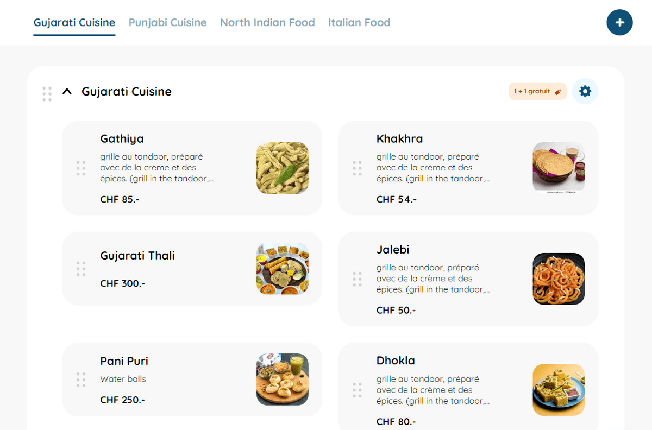Click the Dhokla dish picture

pos(559,390)
